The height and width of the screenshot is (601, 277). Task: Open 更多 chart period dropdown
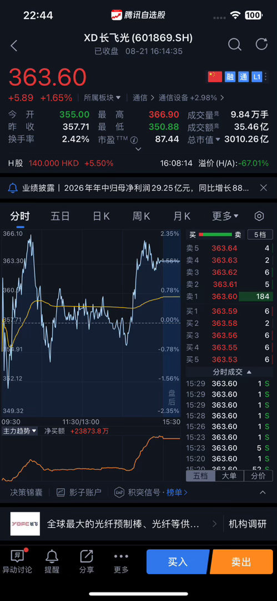point(225,216)
